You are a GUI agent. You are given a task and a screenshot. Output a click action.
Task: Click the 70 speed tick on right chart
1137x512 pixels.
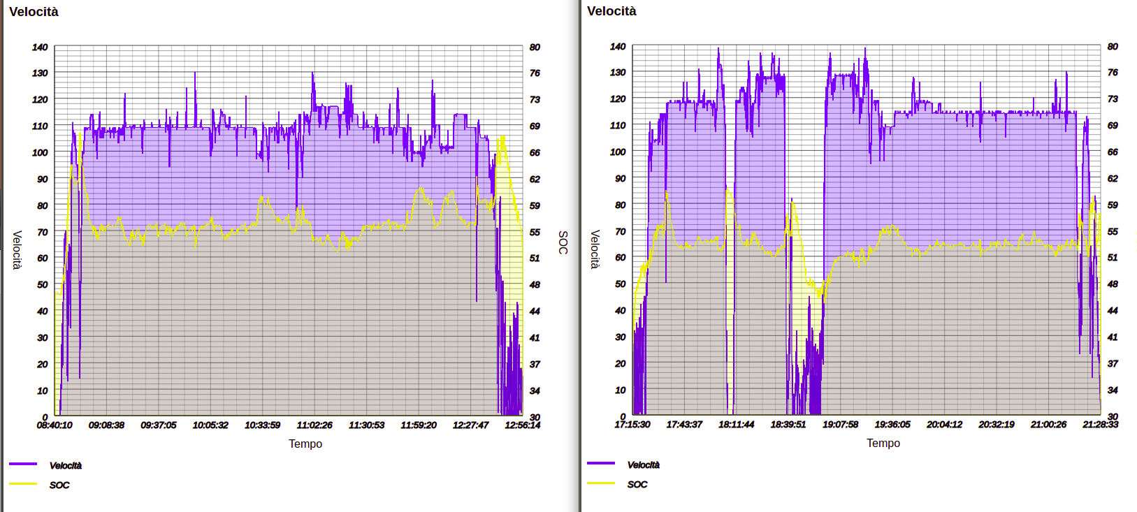[621, 231]
